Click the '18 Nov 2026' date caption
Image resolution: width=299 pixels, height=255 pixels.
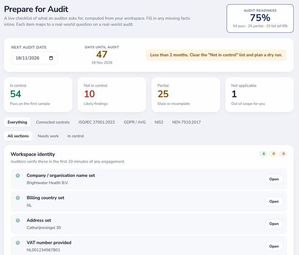[102, 63]
